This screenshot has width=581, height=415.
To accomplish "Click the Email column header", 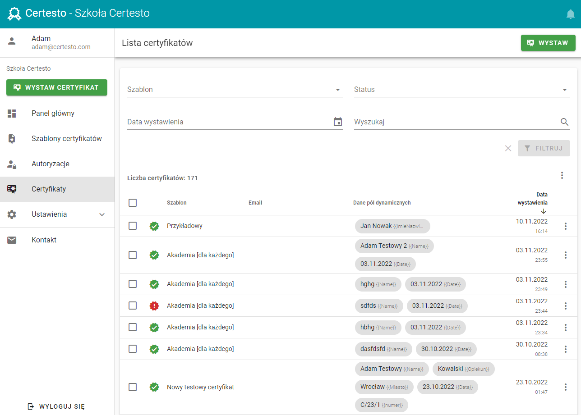I will click(255, 203).
